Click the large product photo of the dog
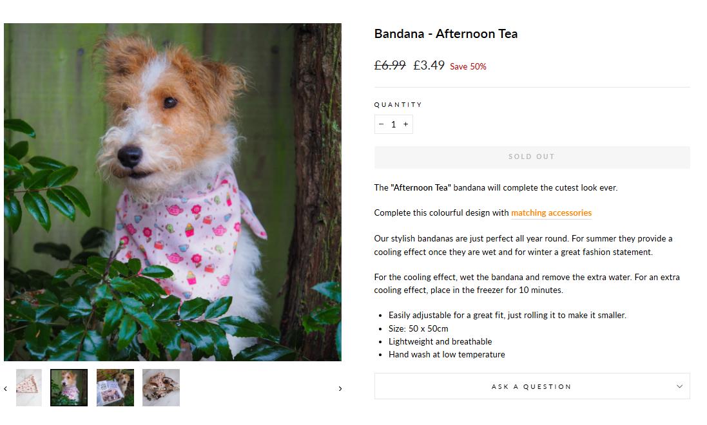 pyautogui.click(x=173, y=192)
